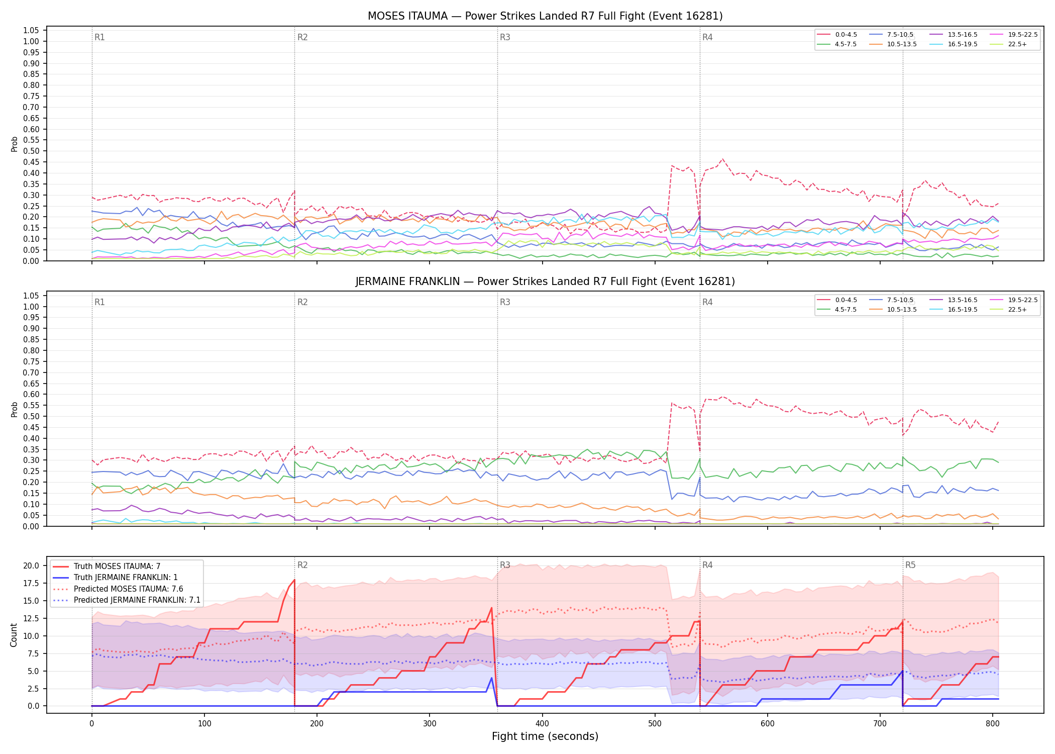The height and width of the screenshot is (754, 1055).
Task: Click the x-axis tick label 500
Action: click(x=655, y=724)
